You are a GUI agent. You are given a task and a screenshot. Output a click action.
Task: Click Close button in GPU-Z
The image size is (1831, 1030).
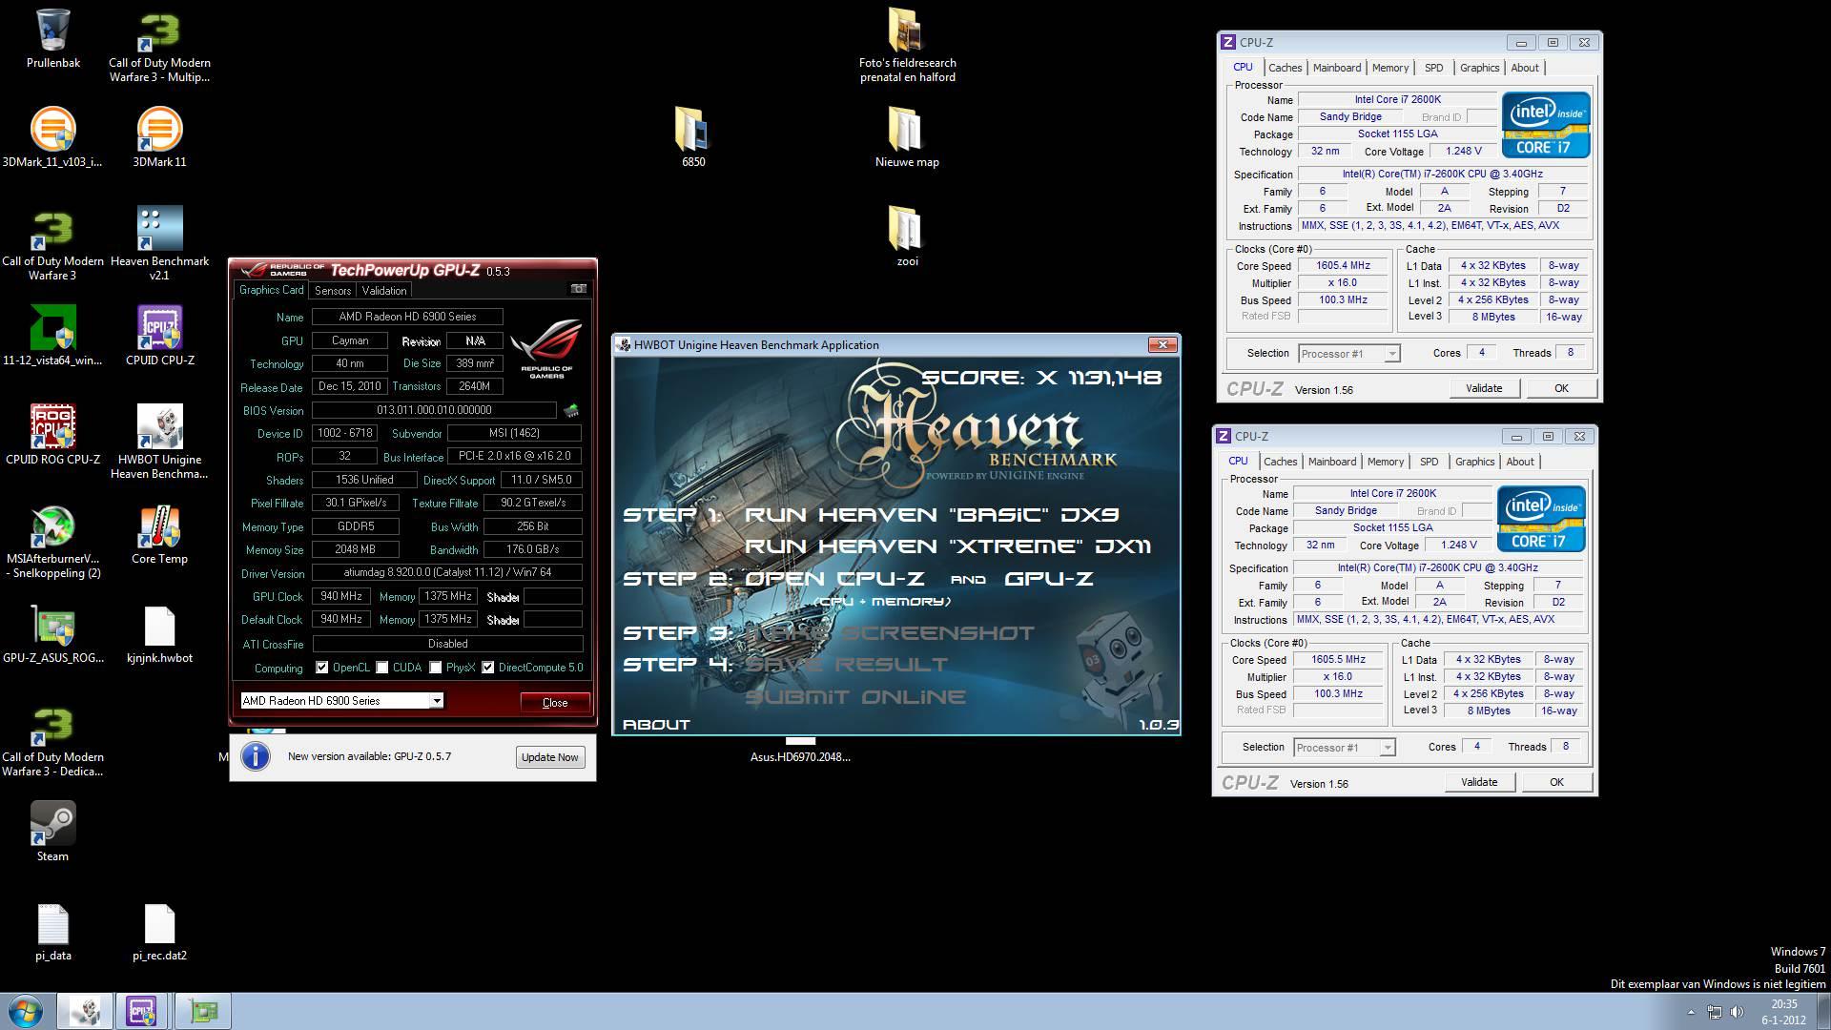coord(555,703)
